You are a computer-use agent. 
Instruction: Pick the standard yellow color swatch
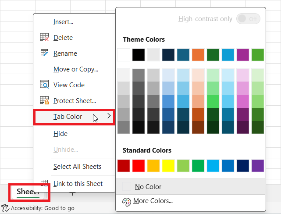click(x=168, y=166)
